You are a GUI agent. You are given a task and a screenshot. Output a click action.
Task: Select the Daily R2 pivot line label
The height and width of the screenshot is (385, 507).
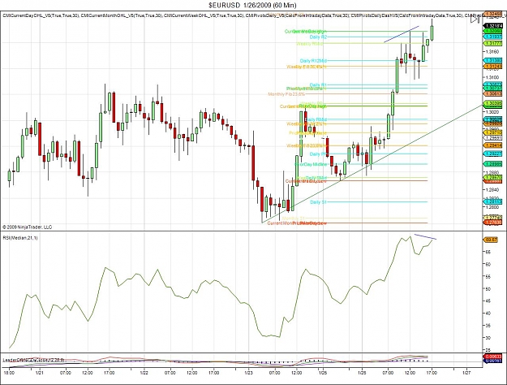pyautogui.click(x=318, y=37)
